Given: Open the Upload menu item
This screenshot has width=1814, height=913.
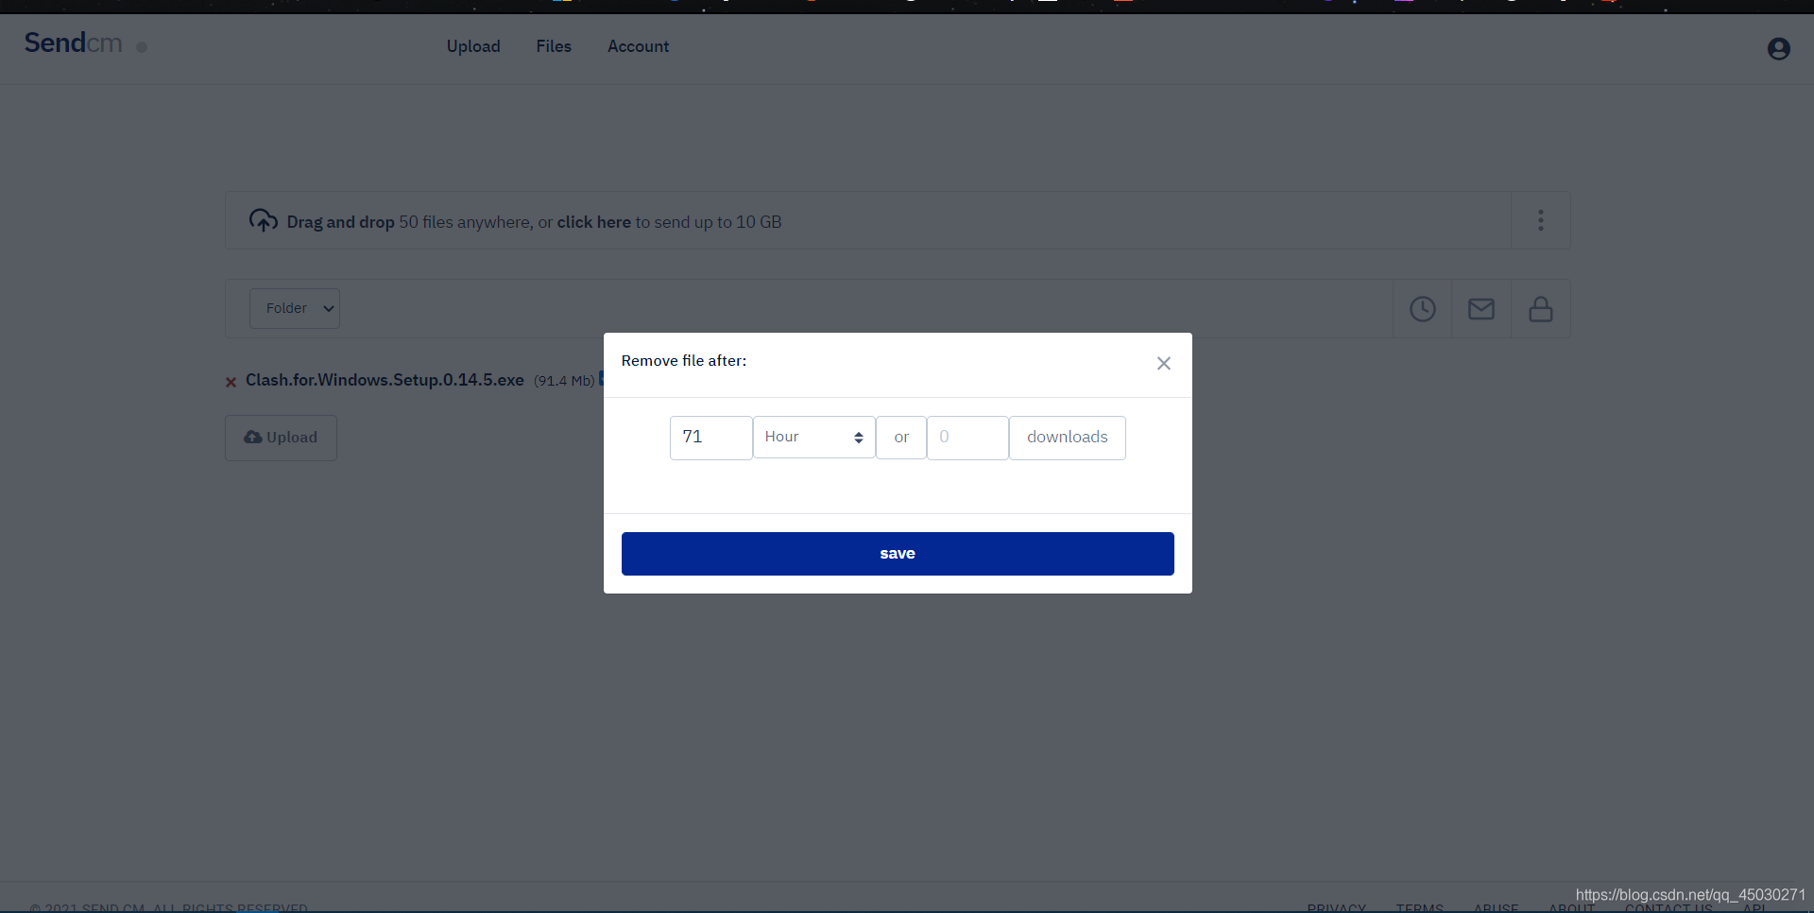Looking at the screenshot, I should pos(473,46).
